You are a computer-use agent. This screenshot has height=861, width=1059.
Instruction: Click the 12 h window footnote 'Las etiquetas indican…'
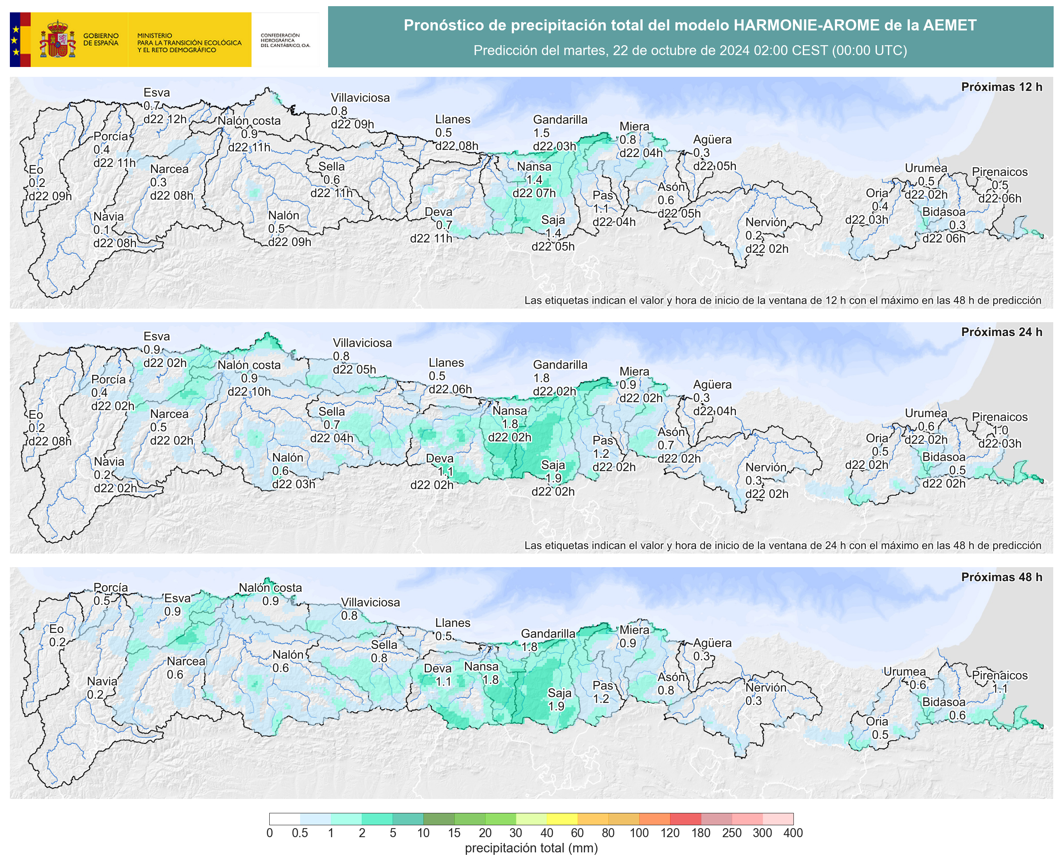tap(783, 300)
